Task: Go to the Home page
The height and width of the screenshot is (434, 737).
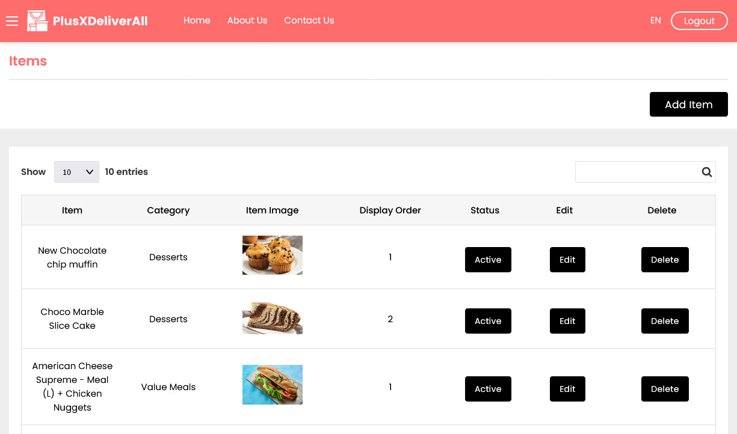Action: (x=197, y=20)
